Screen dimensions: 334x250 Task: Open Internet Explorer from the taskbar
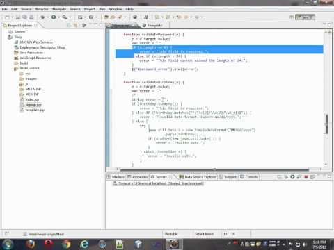coord(84,244)
